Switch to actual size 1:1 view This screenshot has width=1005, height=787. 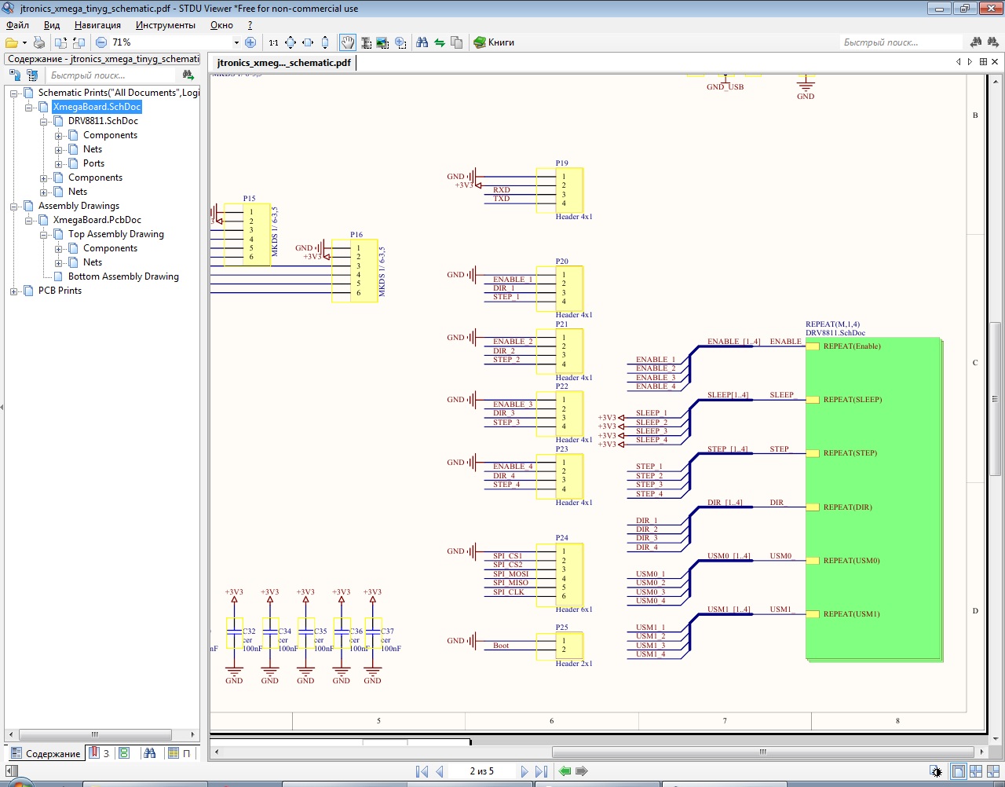click(x=273, y=42)
